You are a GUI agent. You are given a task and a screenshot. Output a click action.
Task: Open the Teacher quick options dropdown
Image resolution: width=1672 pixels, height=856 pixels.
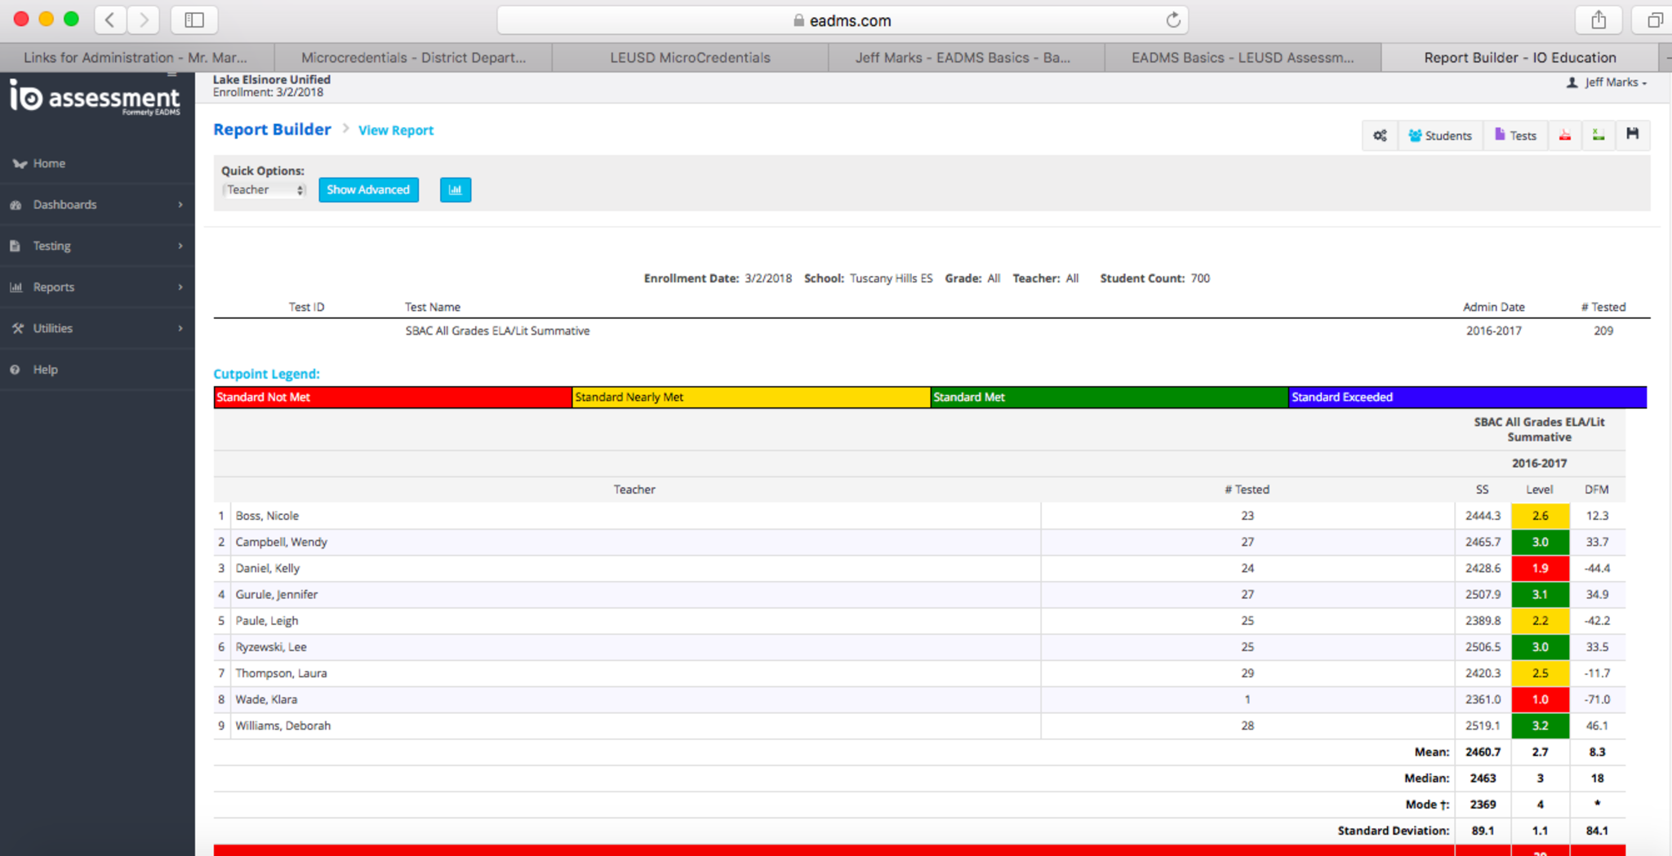(x=264, y=190)
